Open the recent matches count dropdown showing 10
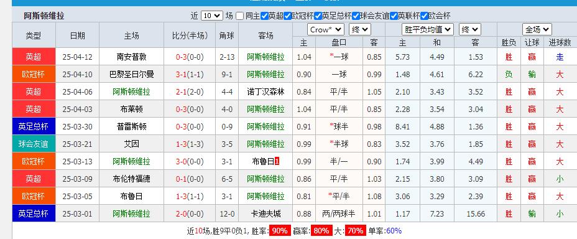This screenshot has height=239, width=577. [212, 16]
